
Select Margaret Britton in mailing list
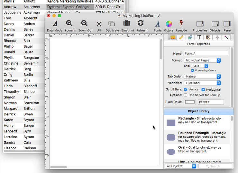tap(24, 108)
